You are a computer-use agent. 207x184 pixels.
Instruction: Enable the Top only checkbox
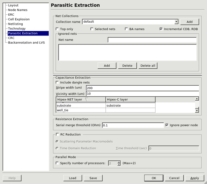click(57, 29)
